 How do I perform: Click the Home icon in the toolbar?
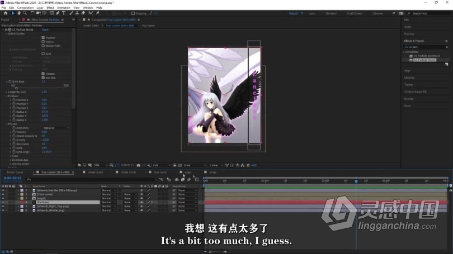(x=6, y=13)
